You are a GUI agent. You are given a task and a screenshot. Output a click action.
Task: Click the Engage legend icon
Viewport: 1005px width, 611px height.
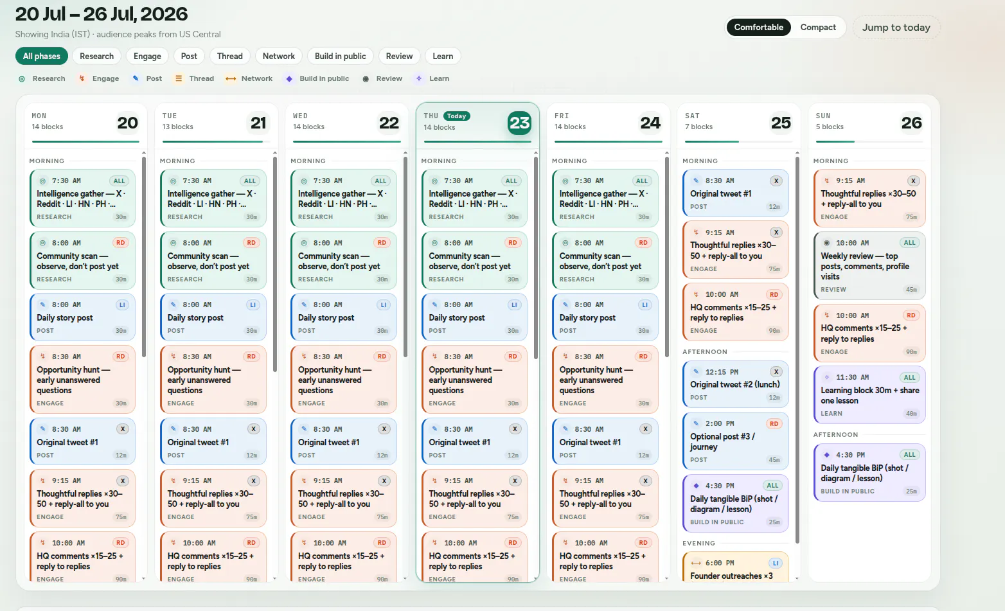(82, 79)
